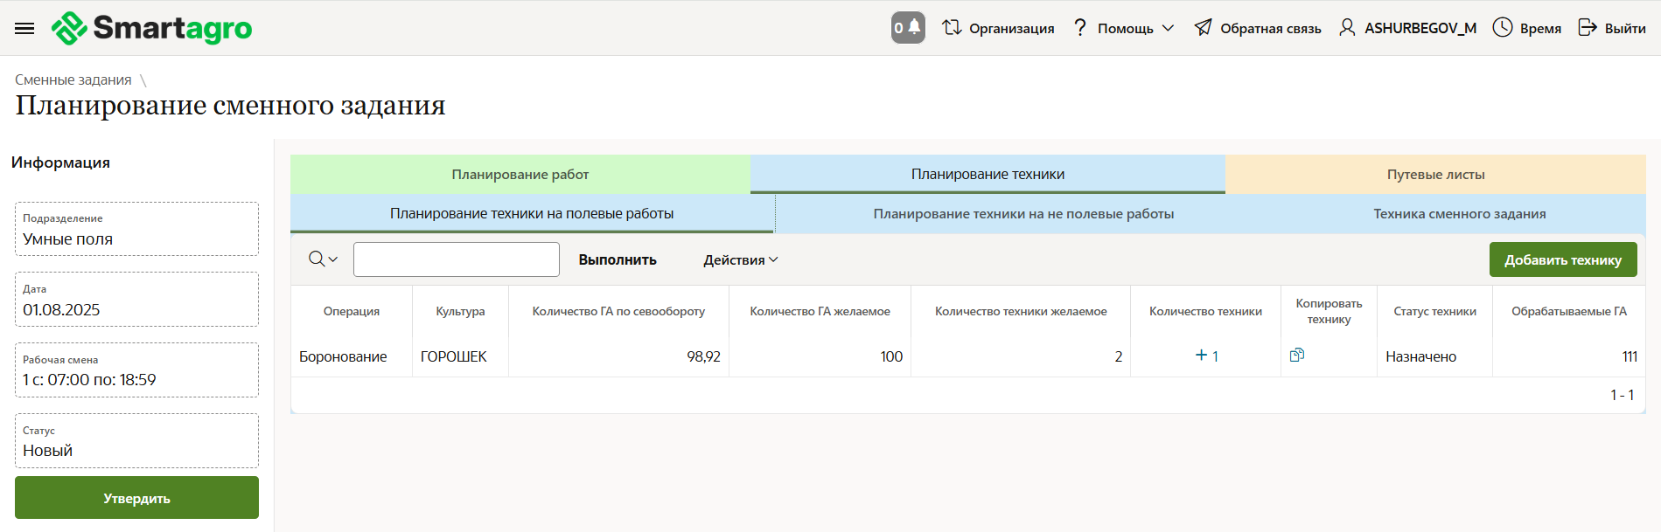Click the Обратная связь feedback item
This screenshot has height=532, width=1661.
1258,28
